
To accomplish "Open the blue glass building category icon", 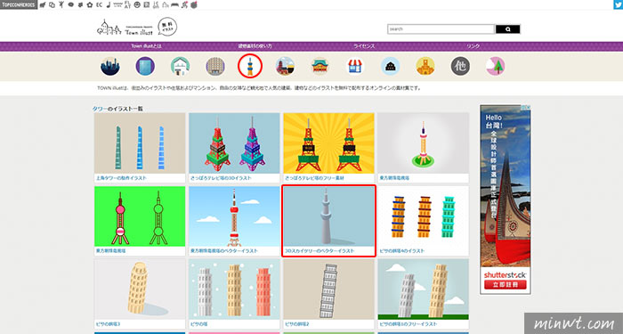I will (145, 66).
